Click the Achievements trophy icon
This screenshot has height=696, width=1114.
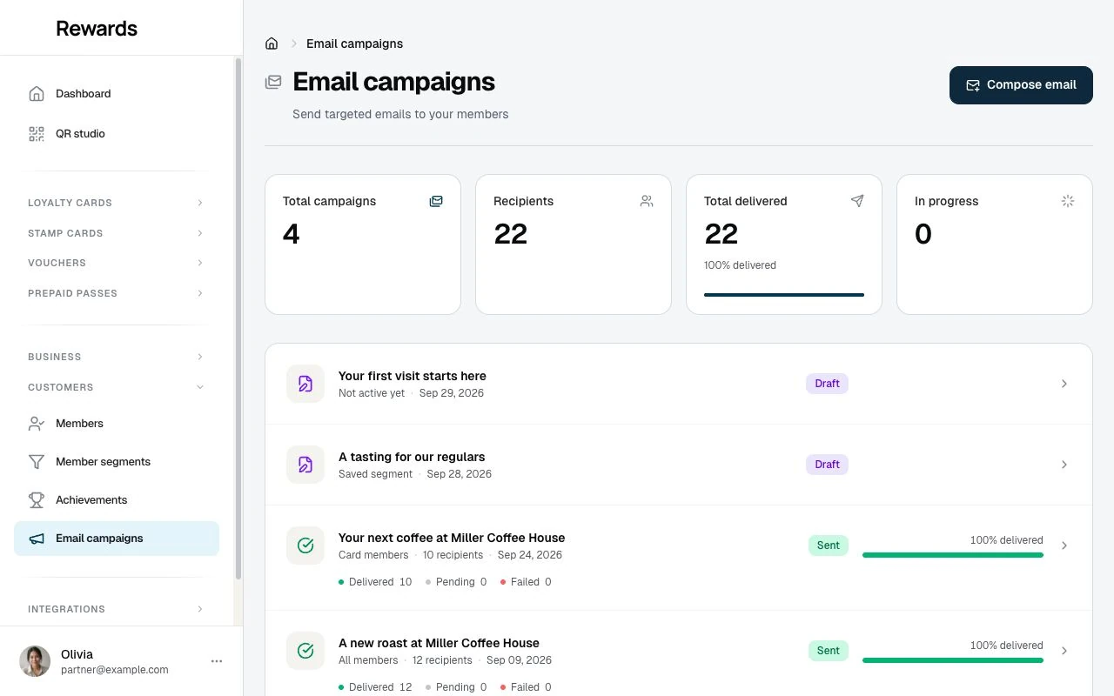pyautogui.click(x=37, y=500)
